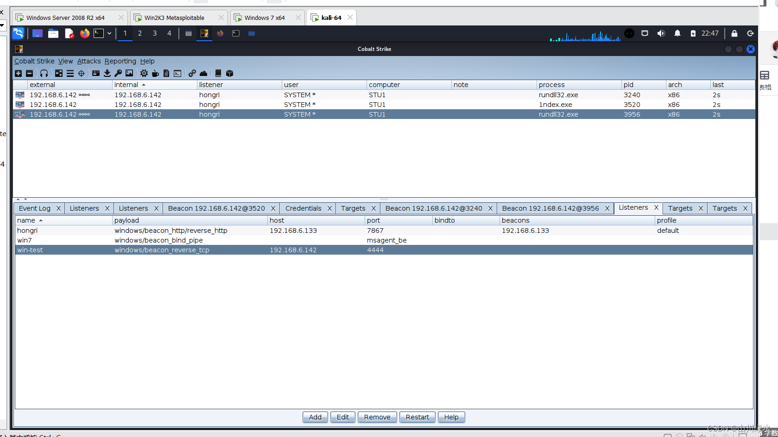Select the win-test reverse_tcp listener row

[x=384, y=250]
